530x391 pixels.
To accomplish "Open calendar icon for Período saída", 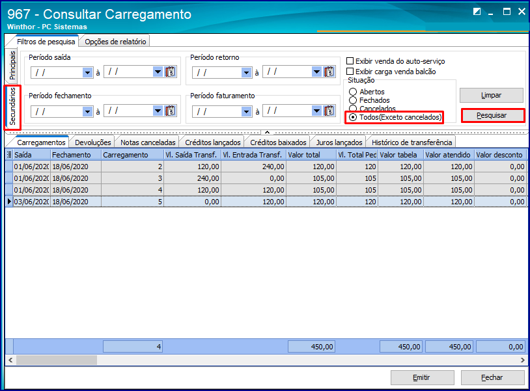I will 170,72.
